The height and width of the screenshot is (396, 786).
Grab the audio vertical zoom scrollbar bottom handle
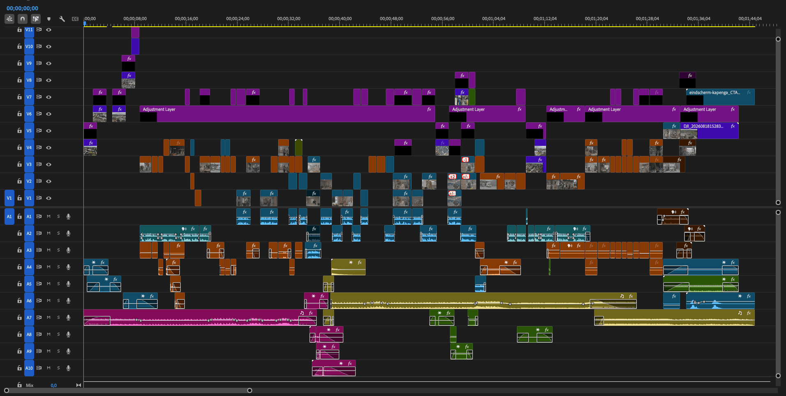point(778,376)
